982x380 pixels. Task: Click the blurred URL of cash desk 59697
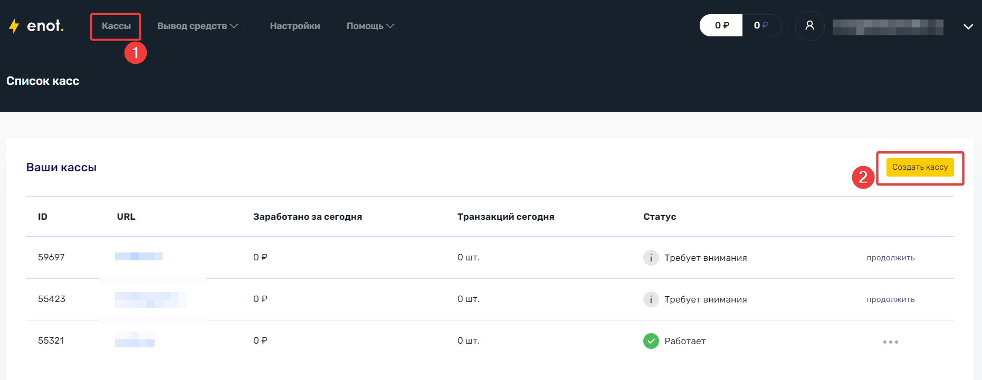point(139,257)
